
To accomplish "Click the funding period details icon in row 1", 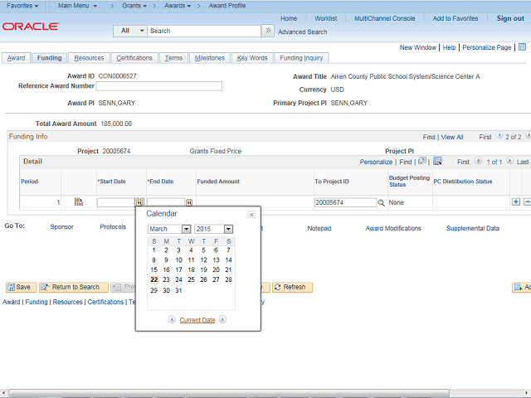I will 79,202.
